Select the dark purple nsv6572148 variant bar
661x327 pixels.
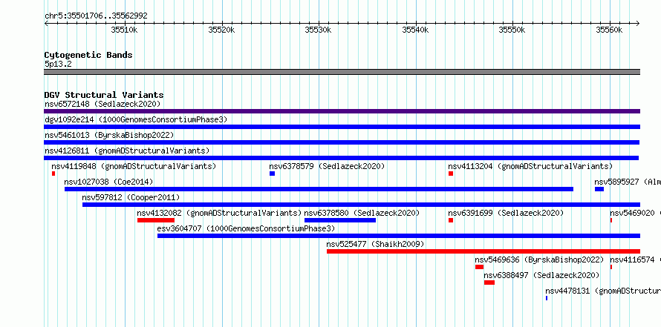point(342,111)
